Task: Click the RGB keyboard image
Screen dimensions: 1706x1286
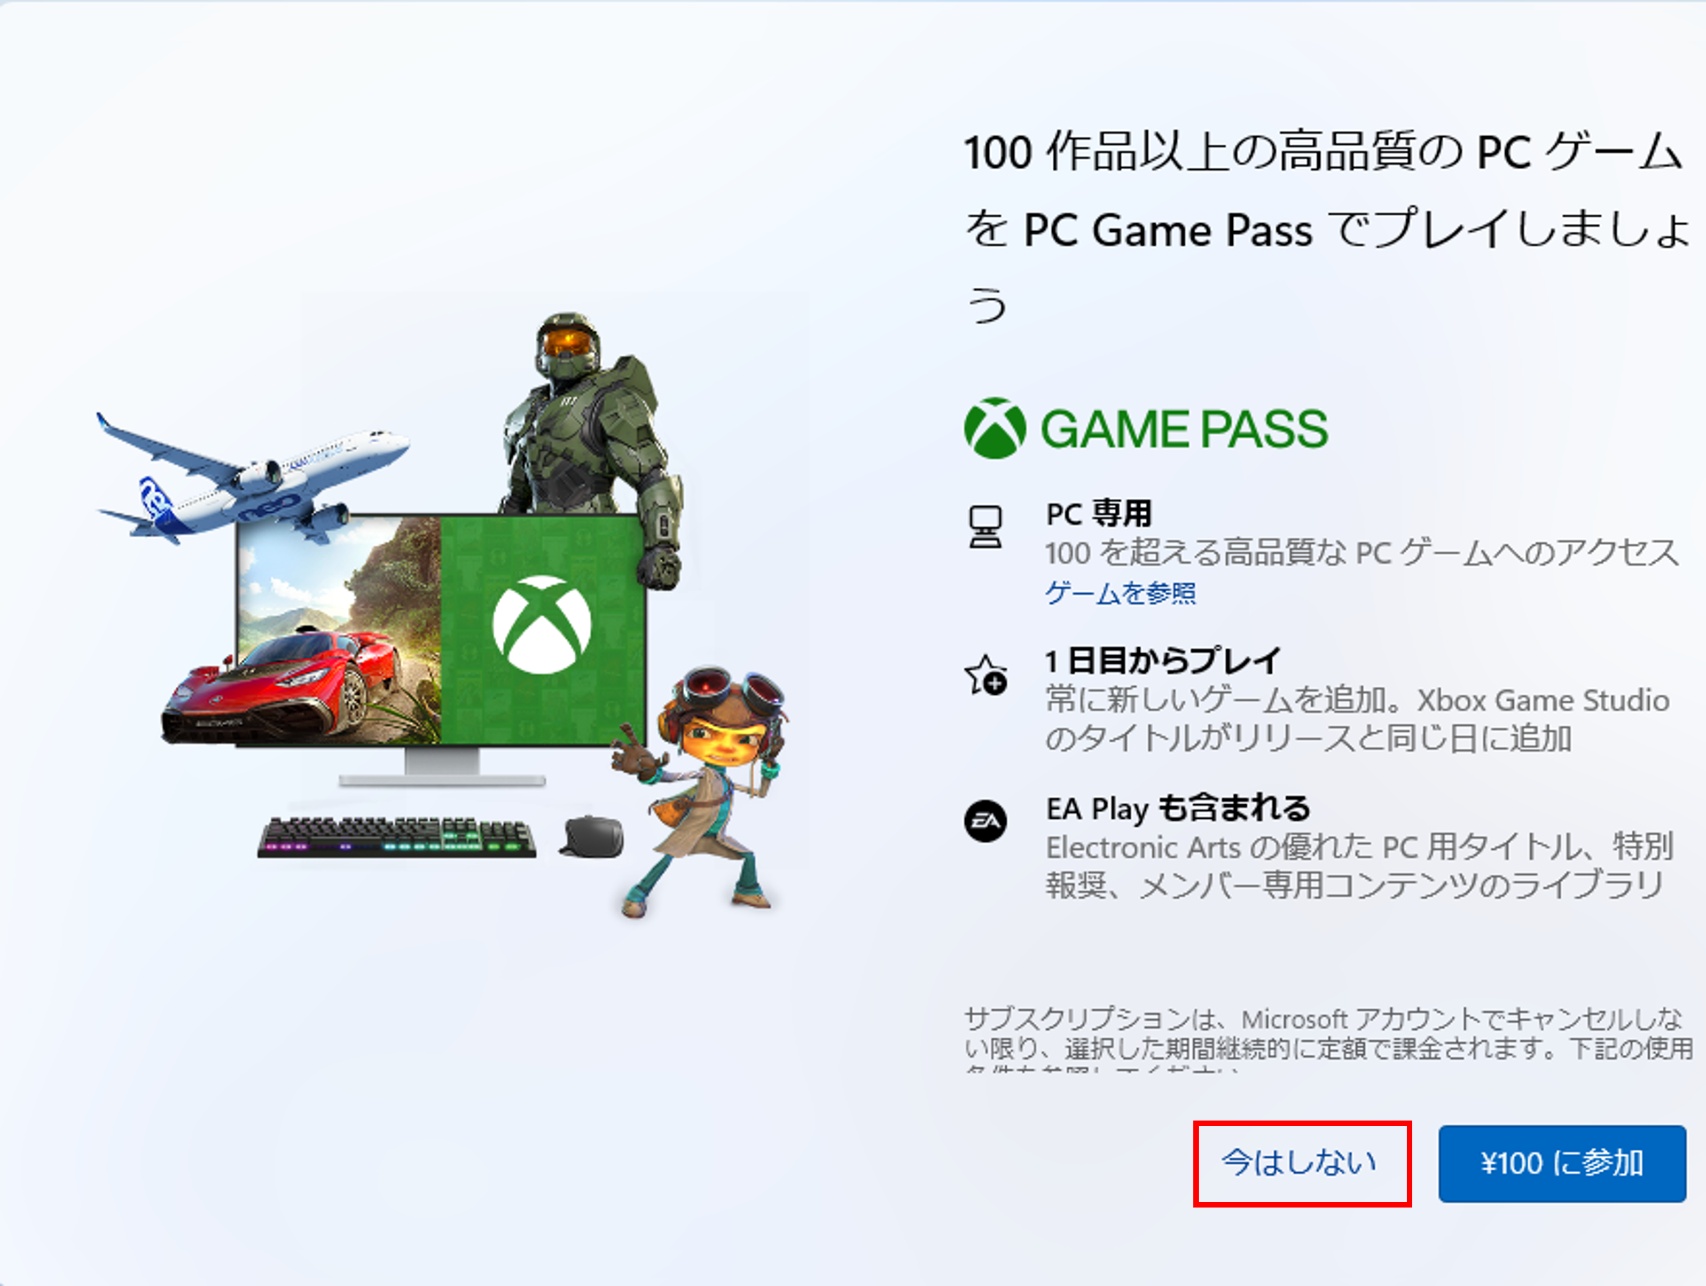Action: click(397, 838)
